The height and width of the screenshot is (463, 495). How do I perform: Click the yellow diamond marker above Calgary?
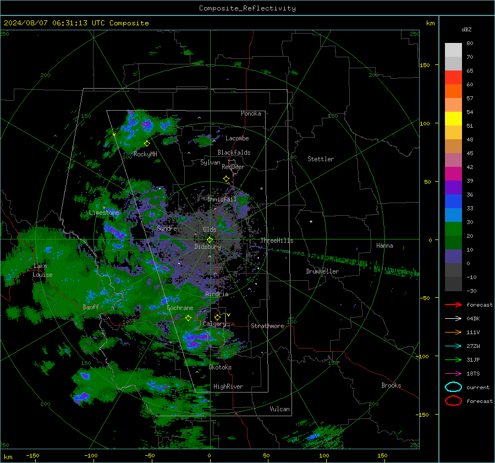[217, 317]
